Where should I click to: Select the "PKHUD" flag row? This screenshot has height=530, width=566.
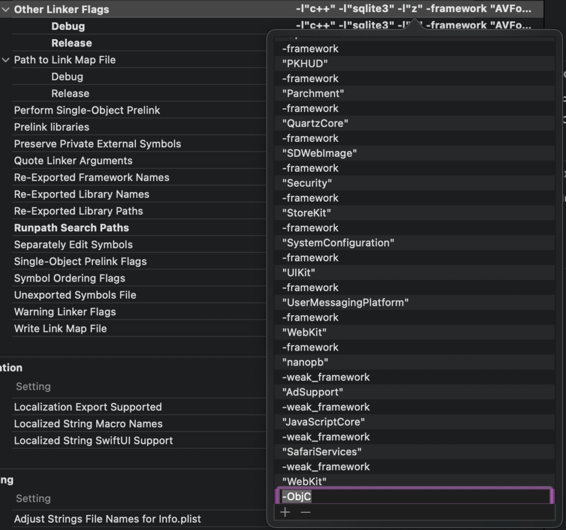pos(415,64)
